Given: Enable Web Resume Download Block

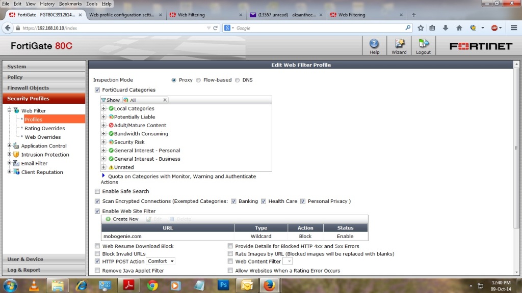Looking at the screenshot, I should [97, 246].
